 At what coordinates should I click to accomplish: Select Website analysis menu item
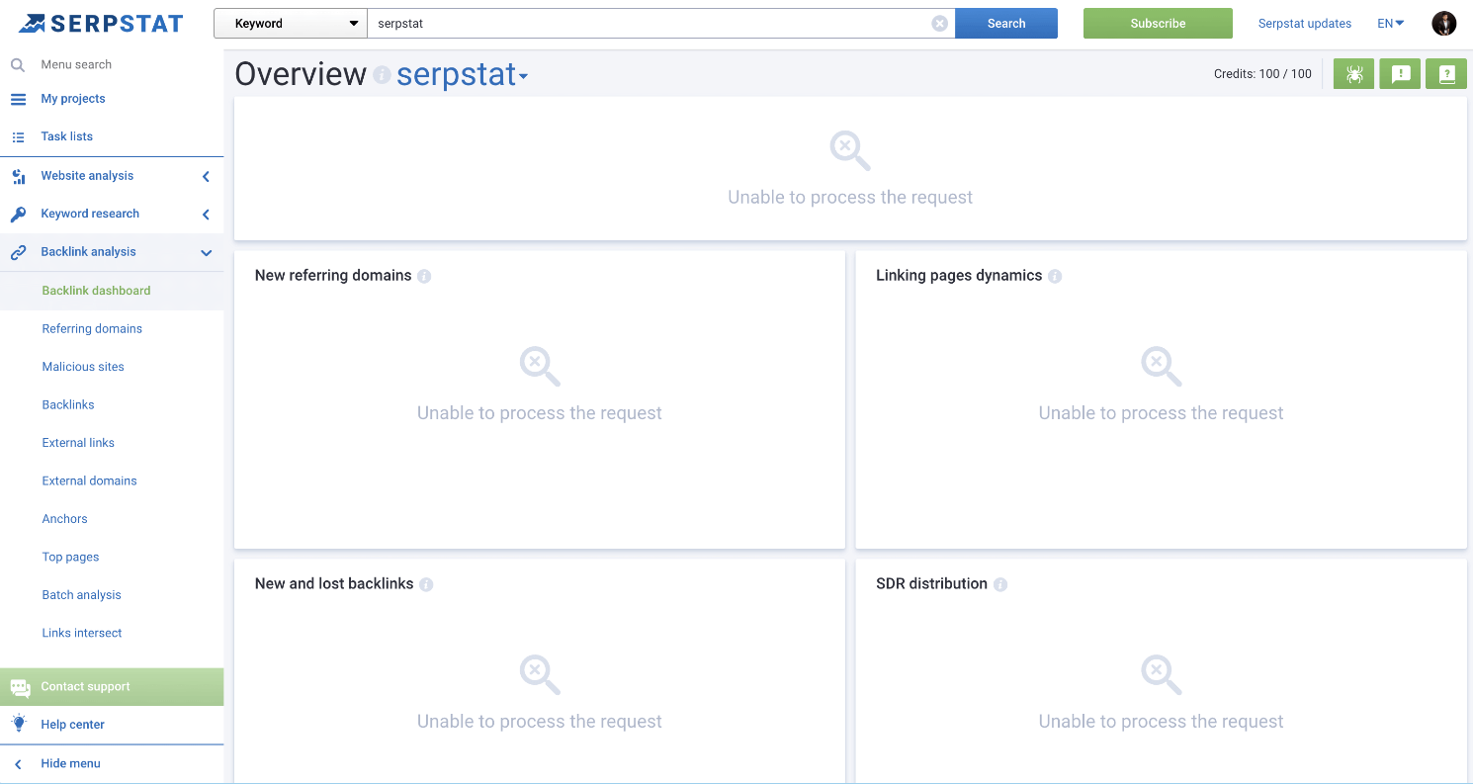pos(87,176)
